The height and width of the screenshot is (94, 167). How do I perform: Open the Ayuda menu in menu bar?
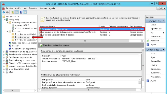52,8
